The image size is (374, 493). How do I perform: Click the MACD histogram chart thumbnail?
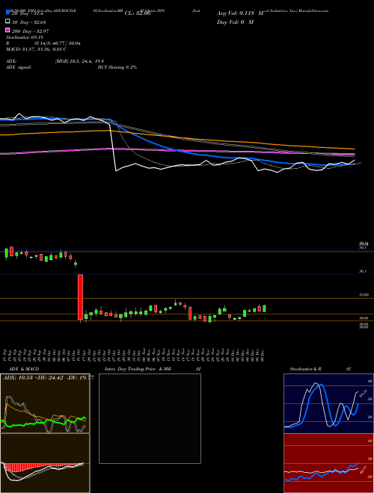[x=45, y=463]
